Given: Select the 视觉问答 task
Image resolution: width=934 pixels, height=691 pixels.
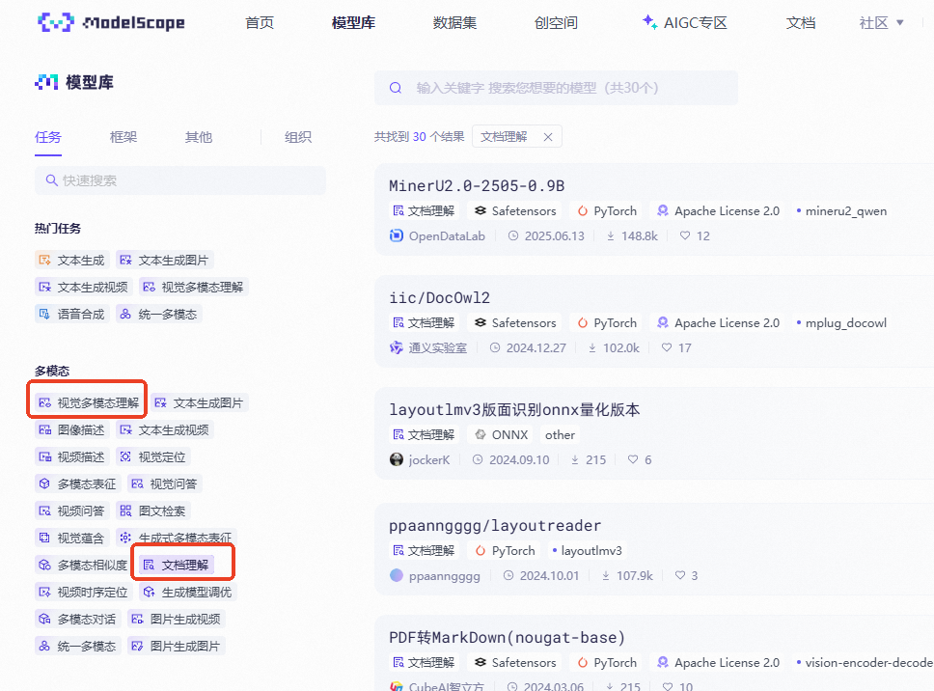Looking at the screenshot, I should 164,484.
